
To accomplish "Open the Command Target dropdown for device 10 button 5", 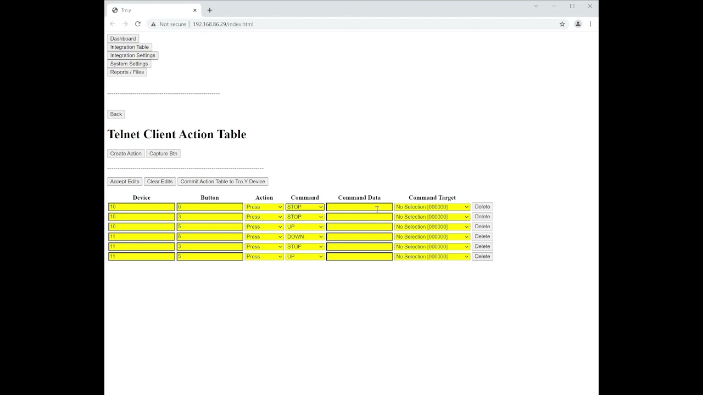I will click(x=432, y=227).
